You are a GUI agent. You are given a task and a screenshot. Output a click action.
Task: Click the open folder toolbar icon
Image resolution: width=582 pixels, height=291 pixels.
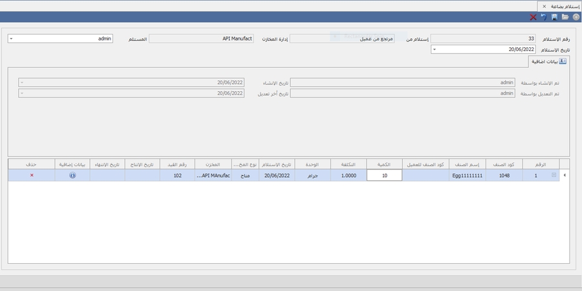click(x=565, y=17)
